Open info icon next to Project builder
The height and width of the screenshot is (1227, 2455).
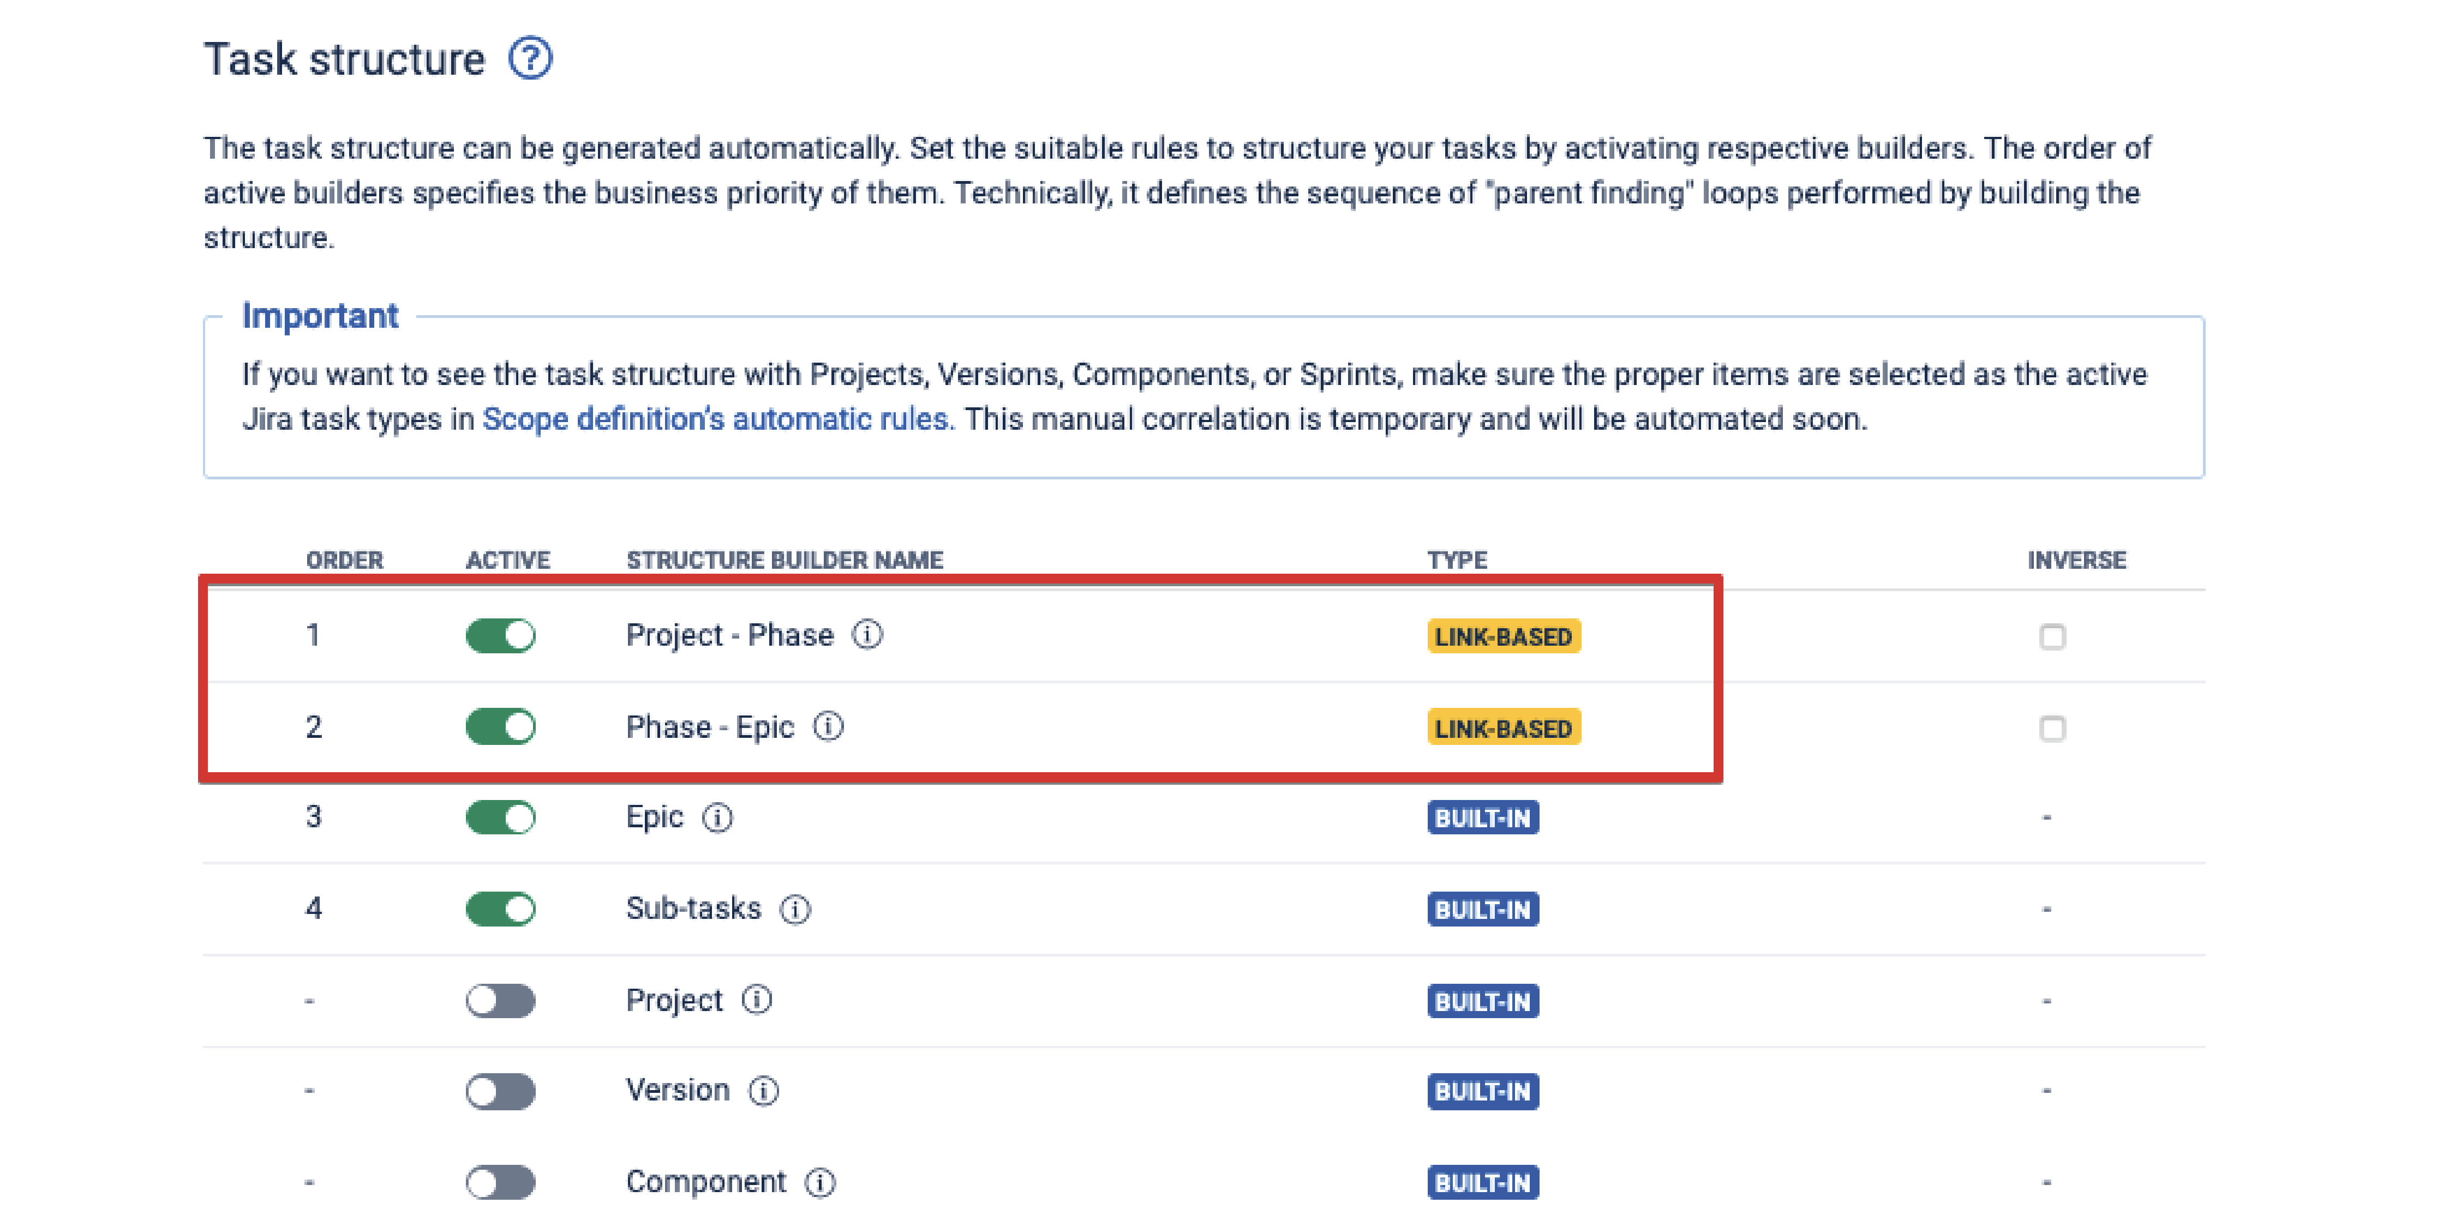pos(757,1000)
